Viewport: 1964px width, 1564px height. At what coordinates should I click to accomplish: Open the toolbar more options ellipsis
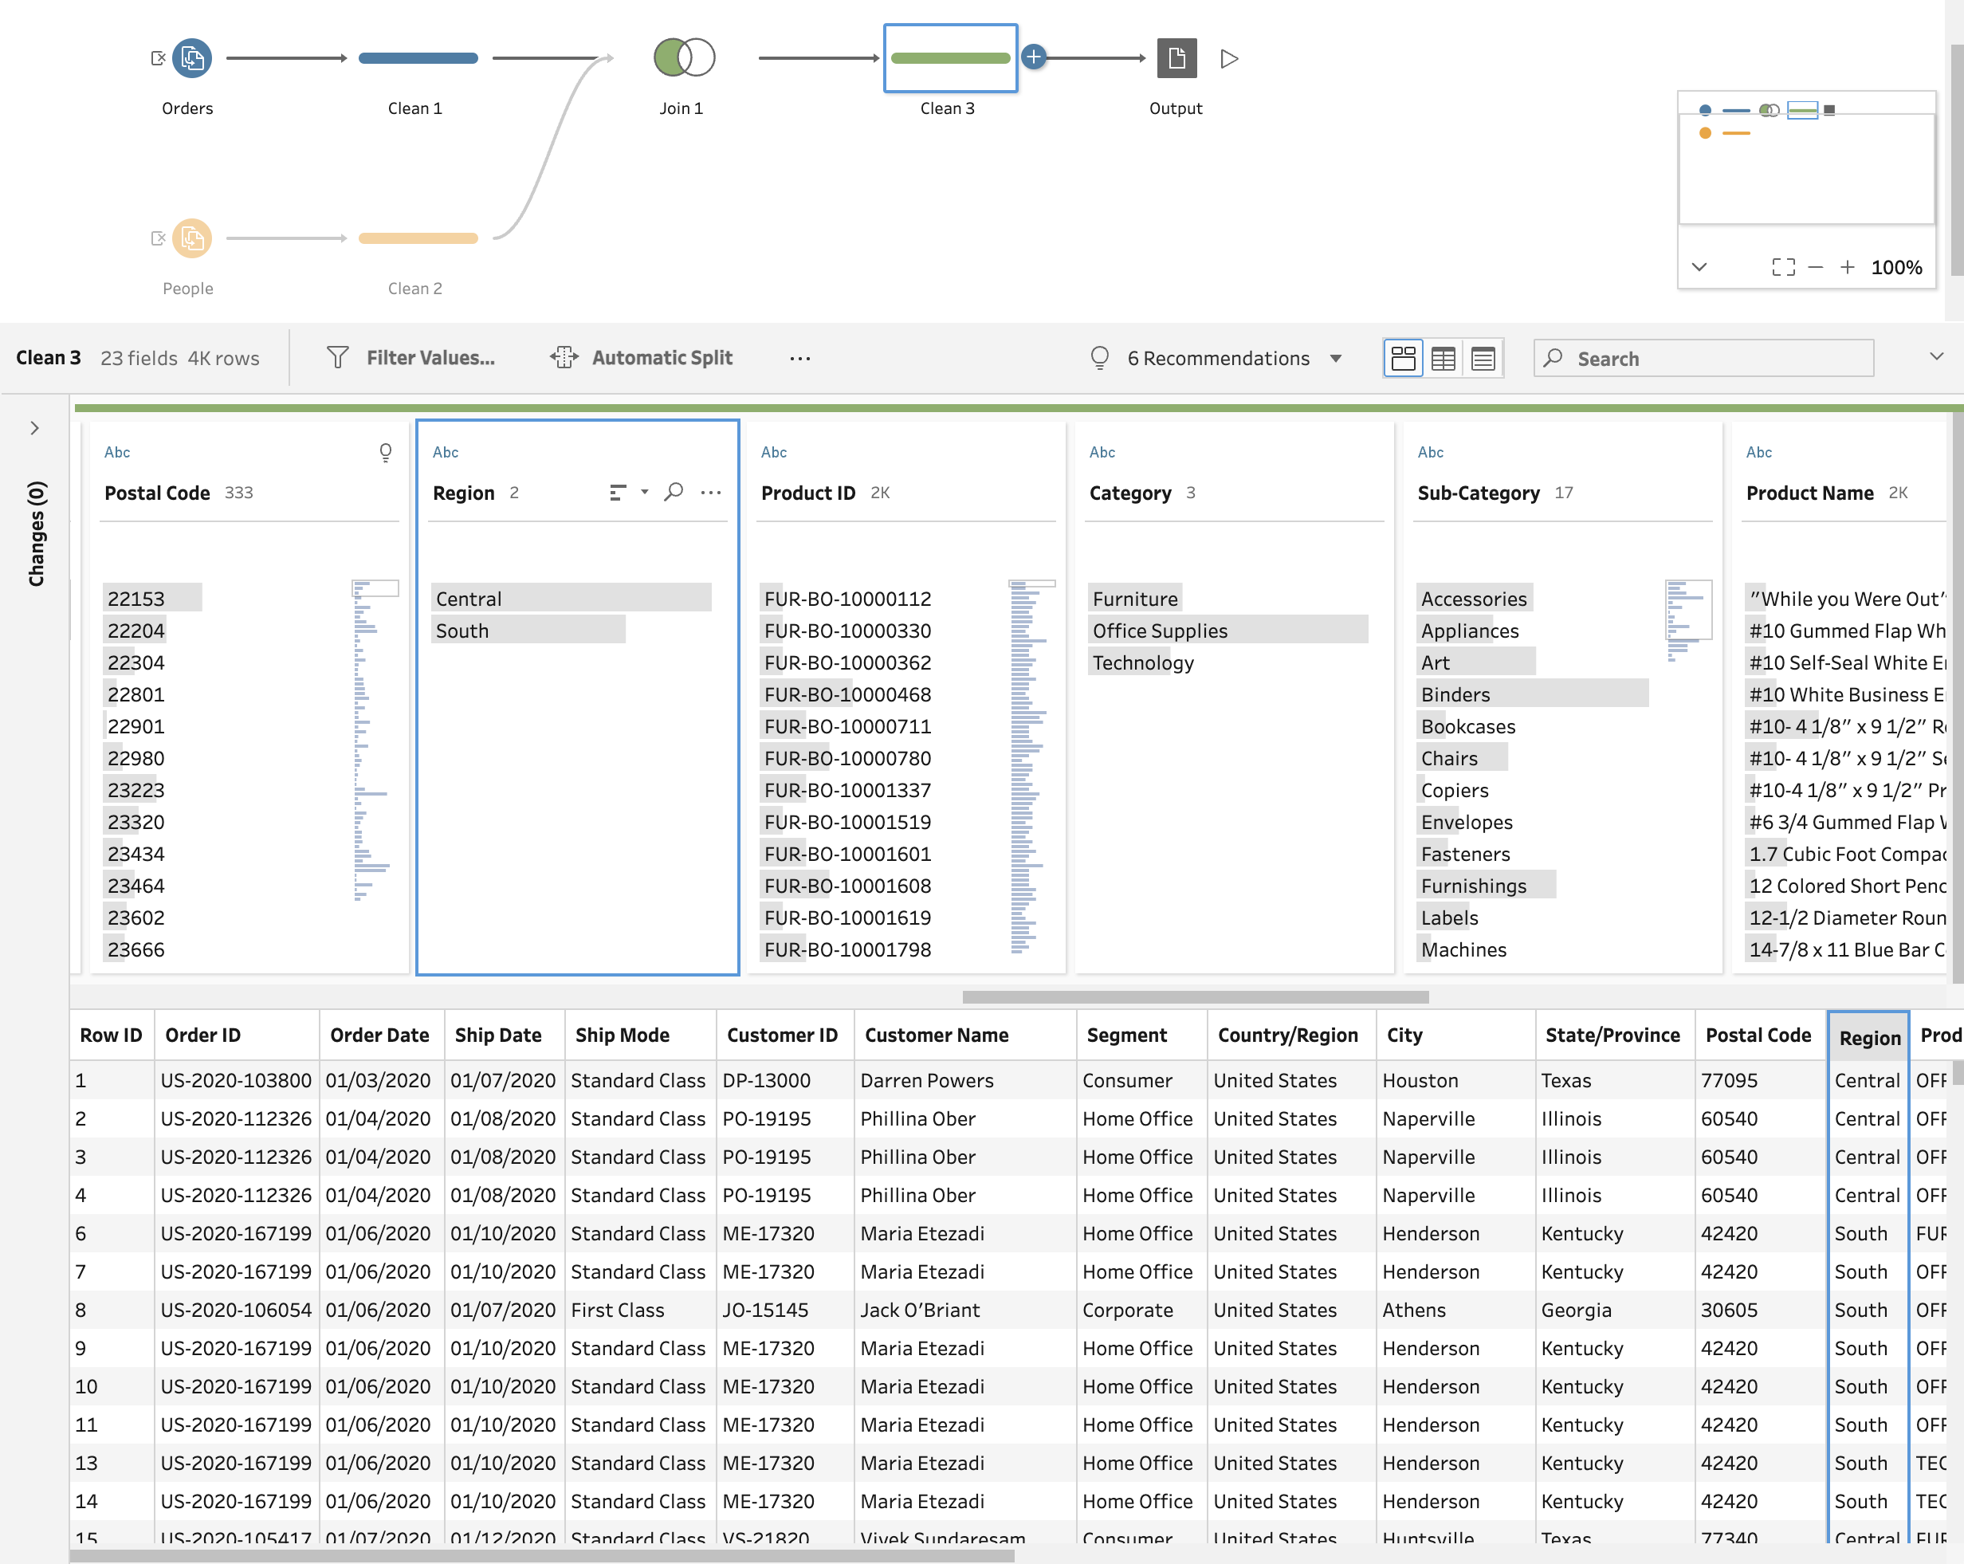point(799,359)
